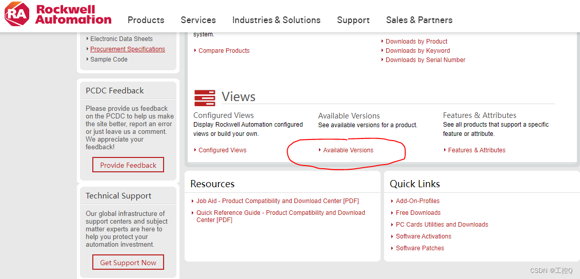This screenshot has width=580, height=279.
Task: Click the Resources heading
Action: 212,184
